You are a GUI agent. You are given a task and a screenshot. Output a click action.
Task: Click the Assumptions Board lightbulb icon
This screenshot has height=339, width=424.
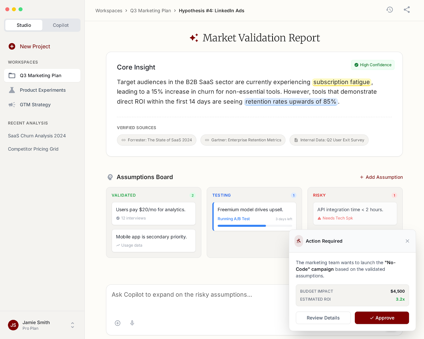pyautogui.click(x=110, y=177)
